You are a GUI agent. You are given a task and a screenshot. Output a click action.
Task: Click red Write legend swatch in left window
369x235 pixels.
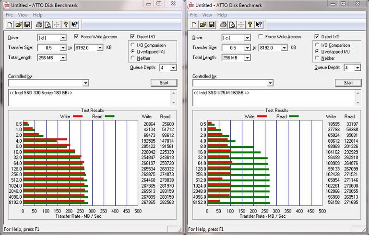78,116
